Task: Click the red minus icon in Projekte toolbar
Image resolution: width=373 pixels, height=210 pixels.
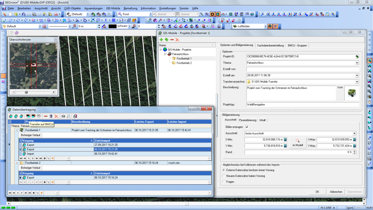Action: pyautogui.click(x=172, y=40)
